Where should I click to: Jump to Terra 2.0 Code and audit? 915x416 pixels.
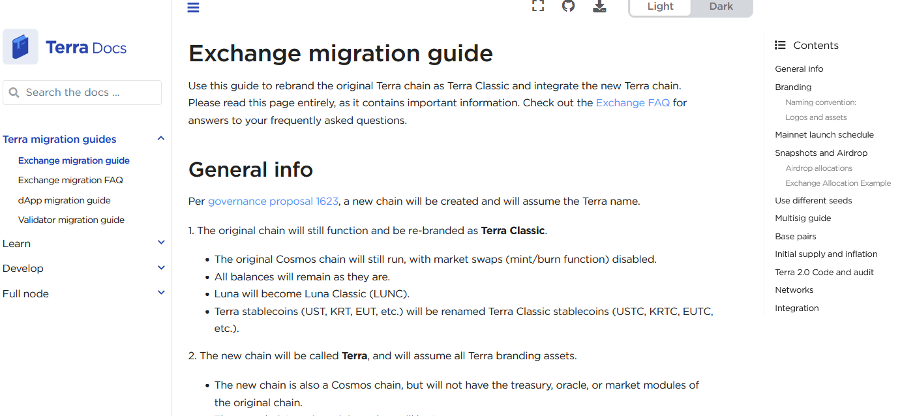click(x=824, y=273)
